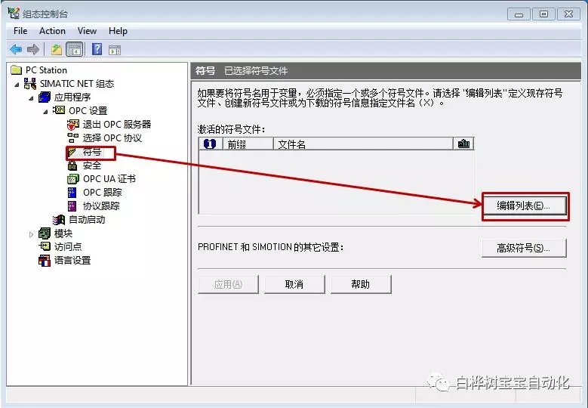Collapse the SIMATIC NET 组态 node
588x408 pixels.
pos(17,84)
